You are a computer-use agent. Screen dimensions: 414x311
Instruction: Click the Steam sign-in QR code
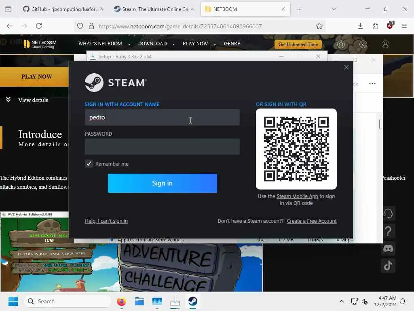(296, 149)
